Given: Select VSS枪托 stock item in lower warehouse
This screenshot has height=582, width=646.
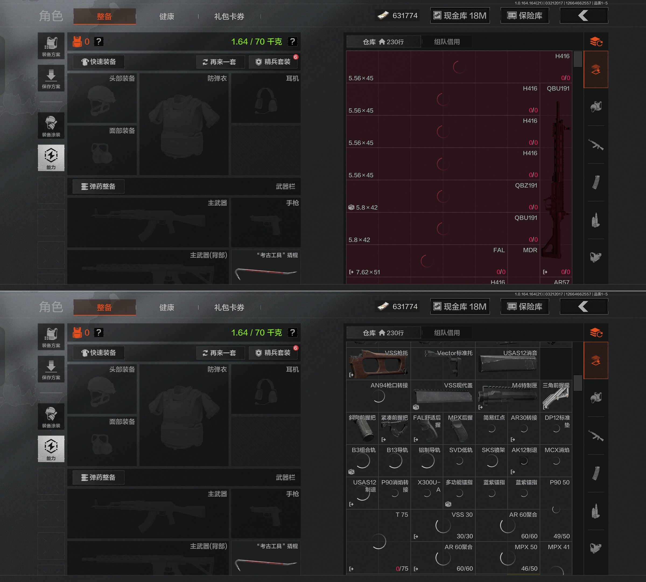Looking at the screenshot, I should click(378, 363).
